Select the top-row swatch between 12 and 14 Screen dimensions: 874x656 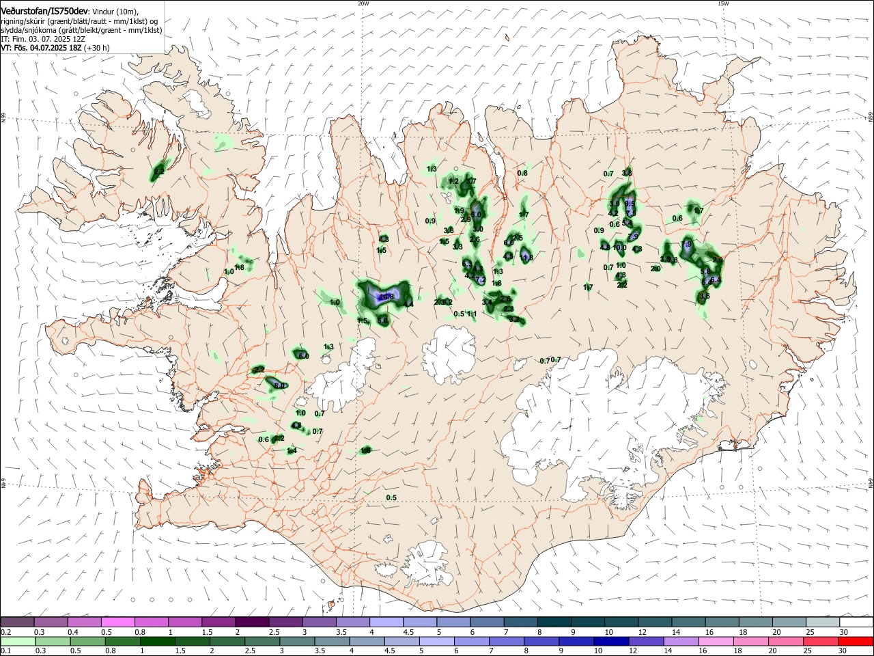pos(655,622)
